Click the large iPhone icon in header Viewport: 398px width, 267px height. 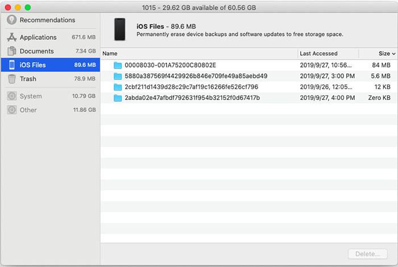pos(119,30)
